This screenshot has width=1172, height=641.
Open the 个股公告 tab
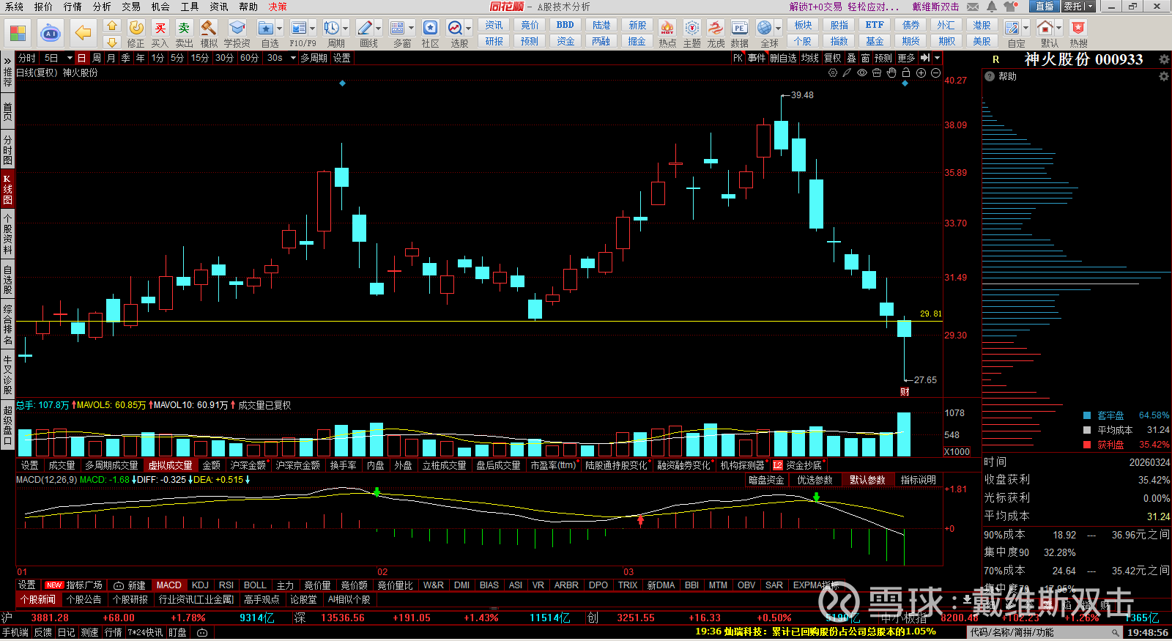click(84, 599)
